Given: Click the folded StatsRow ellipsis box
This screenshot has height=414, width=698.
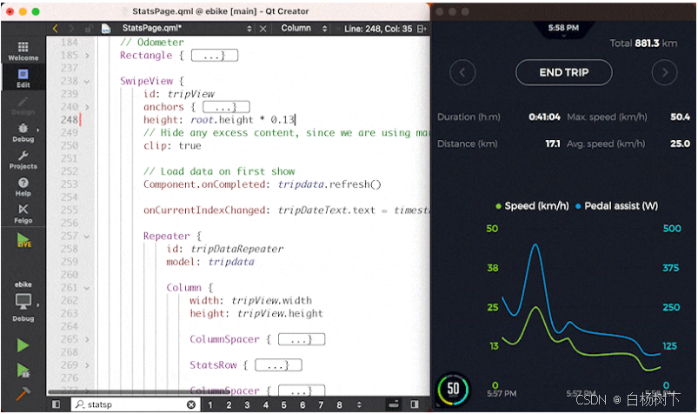Looking at the screenshot, I should pos(278,365).
